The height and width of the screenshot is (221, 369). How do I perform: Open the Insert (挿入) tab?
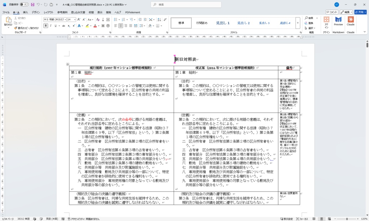(26, 12)
